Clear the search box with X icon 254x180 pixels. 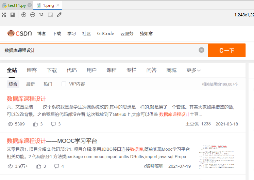pos(201,50)
